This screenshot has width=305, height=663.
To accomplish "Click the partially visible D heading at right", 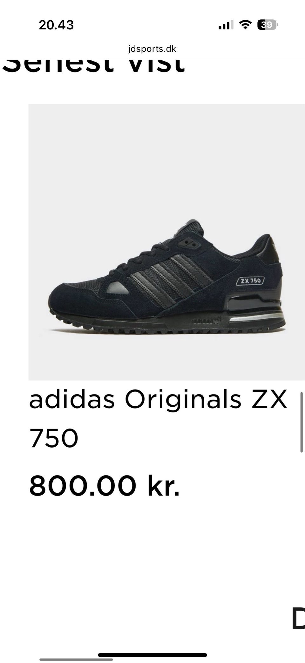I will pos(298,618).
